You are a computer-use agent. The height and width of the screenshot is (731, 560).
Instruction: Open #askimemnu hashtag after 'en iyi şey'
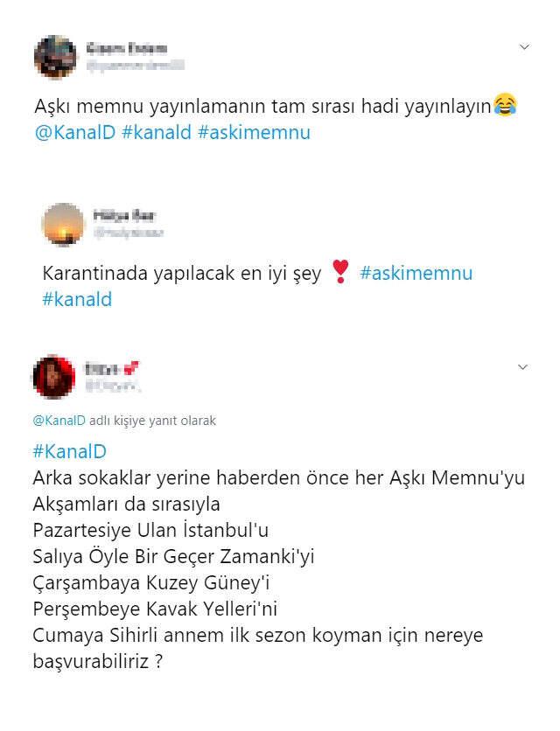click(416, 273)
